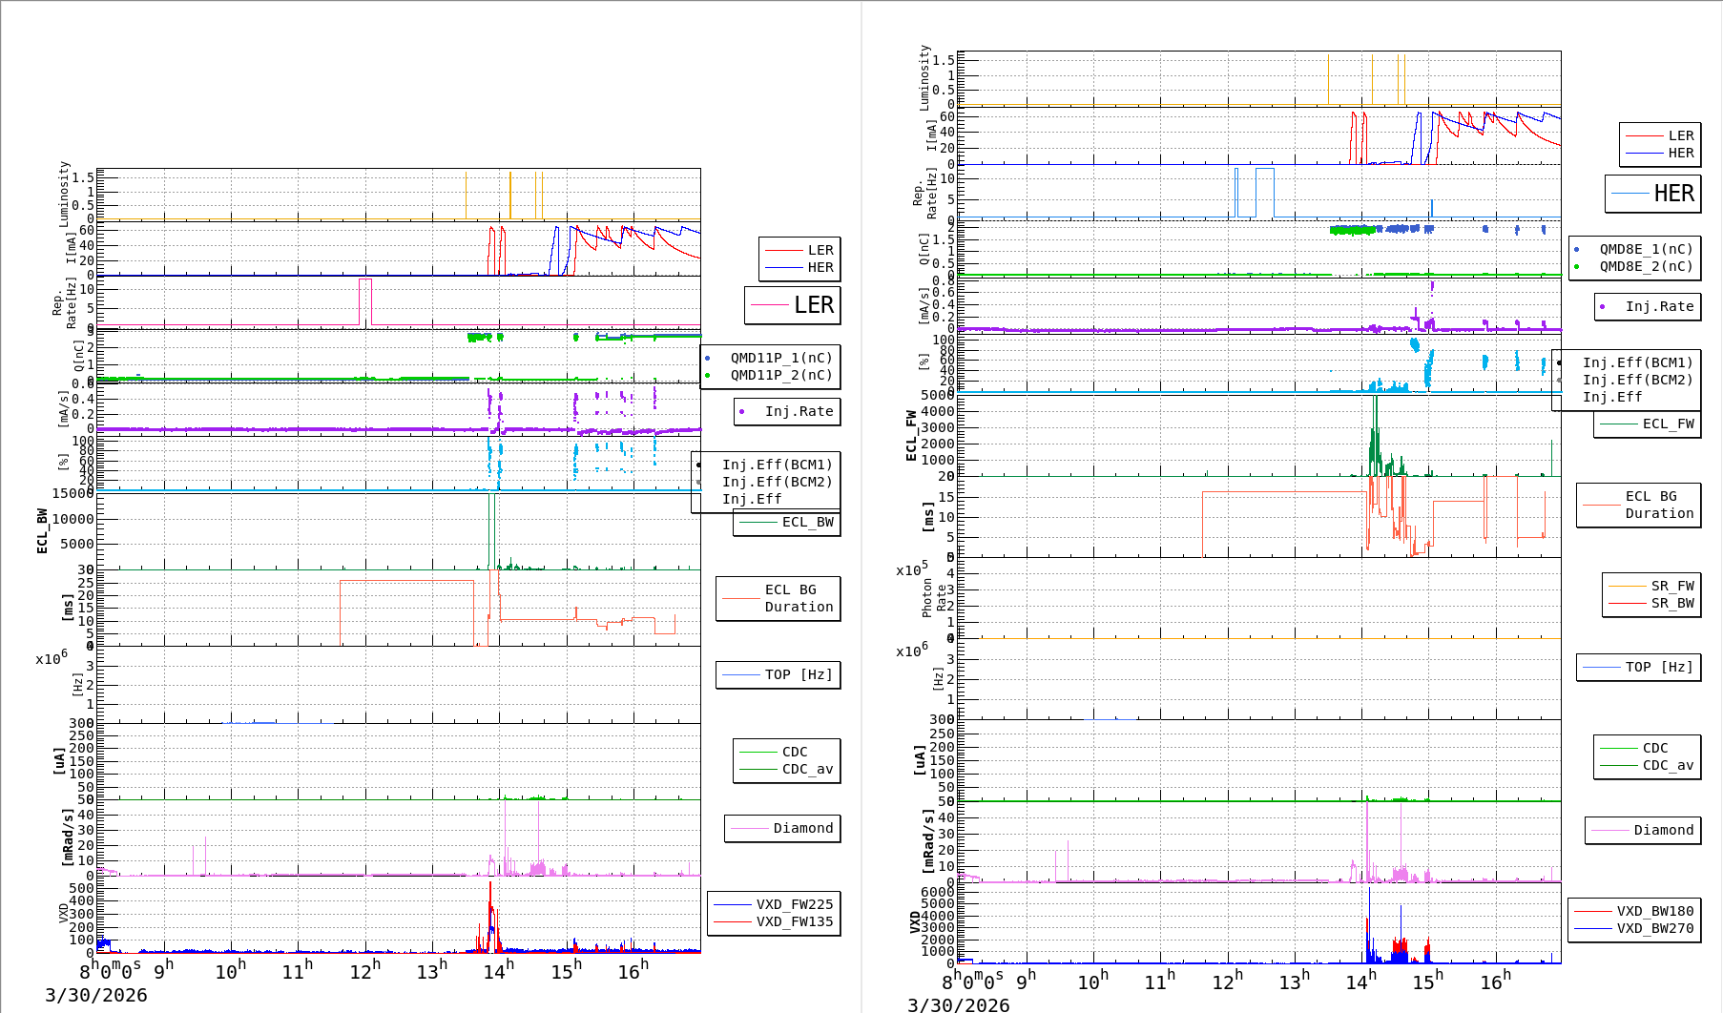
Task: Click the ECL_BW legend entry
Action: [786, 523]
